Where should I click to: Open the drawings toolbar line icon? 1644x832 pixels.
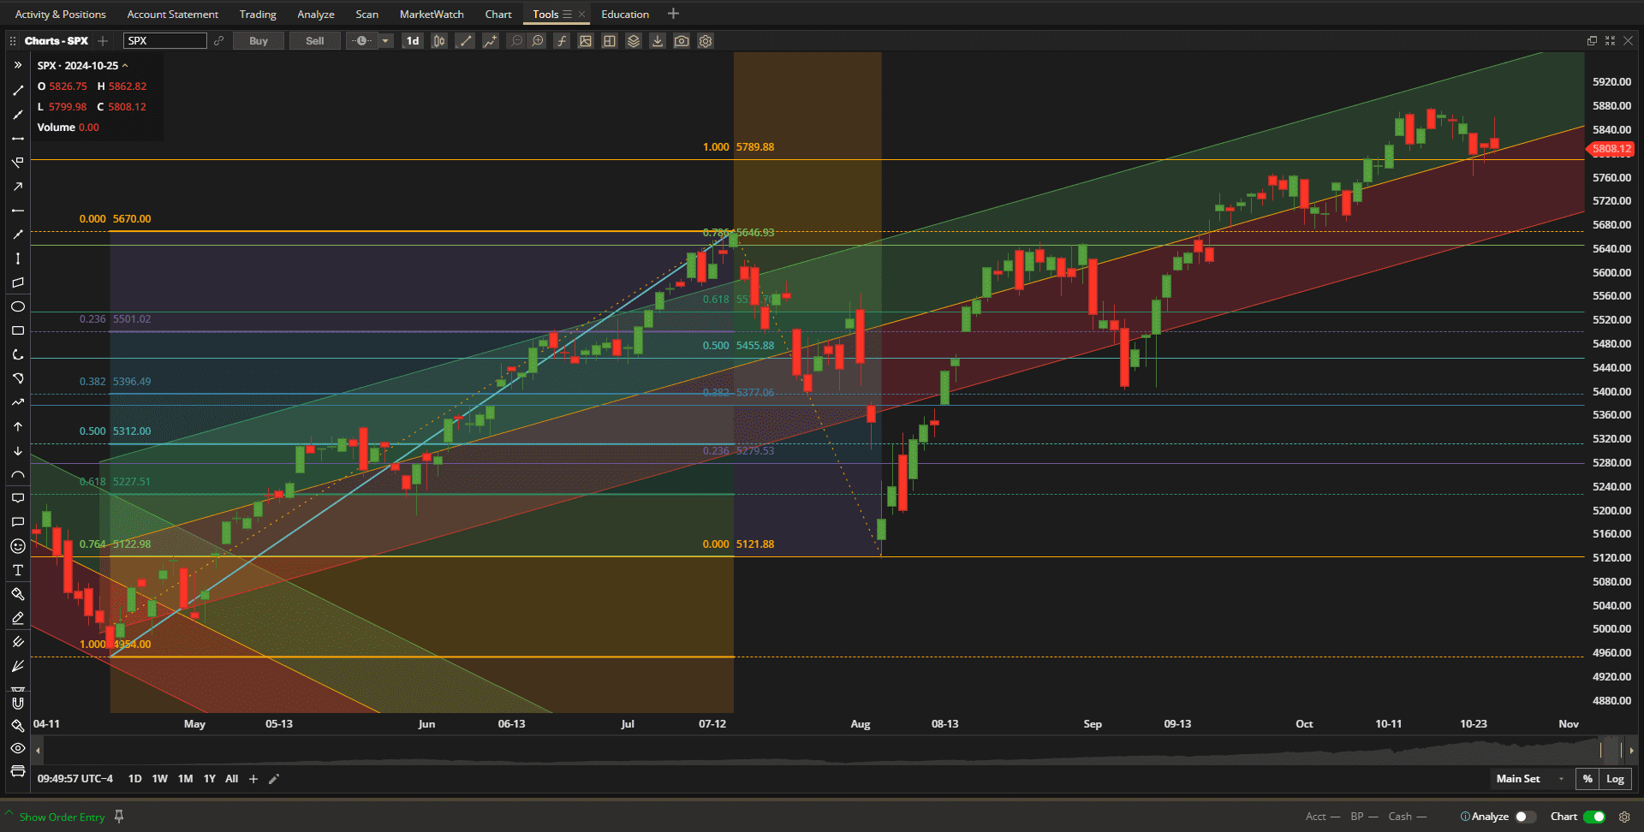(x=465, y=41)
